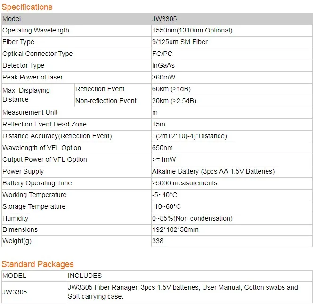The height and width of the screenshot is (308, 317).
Task: Select the 'Humidity' label
Action: [x=16, y=218]
